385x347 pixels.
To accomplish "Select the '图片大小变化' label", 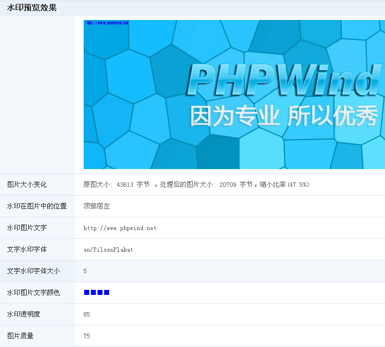I will (x=27, y=185).
